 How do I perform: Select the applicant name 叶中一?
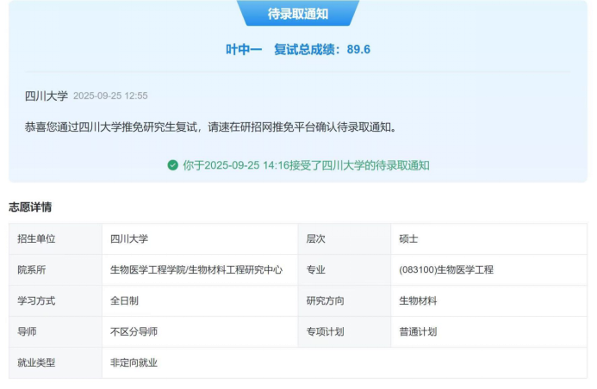coord(244,49)
